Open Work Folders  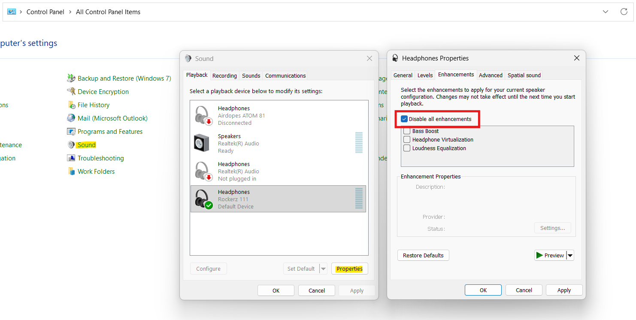point(96,171)
